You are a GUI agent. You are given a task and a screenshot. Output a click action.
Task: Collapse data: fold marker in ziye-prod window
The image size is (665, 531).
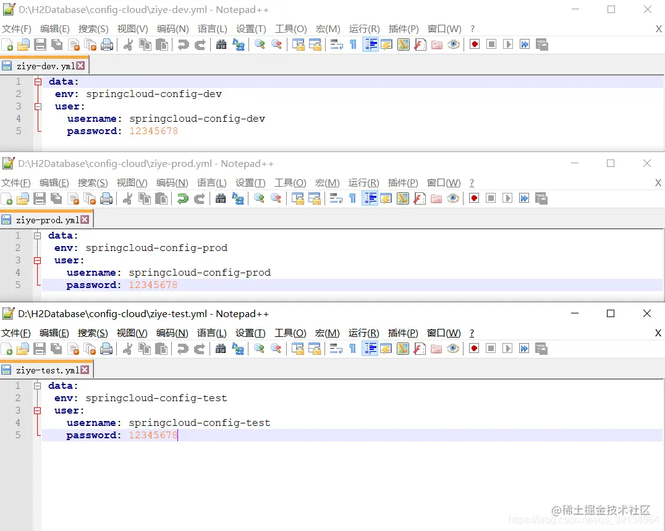(37, 236)
